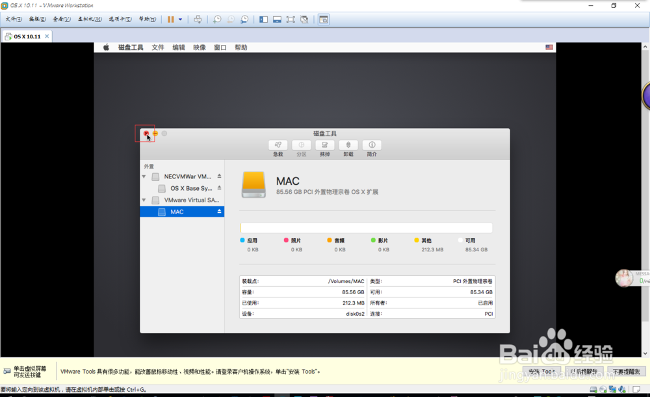Click the 安装 Tools button
Image resolution: width=650 pixels, height=397 pixels.
click(541, 371)
